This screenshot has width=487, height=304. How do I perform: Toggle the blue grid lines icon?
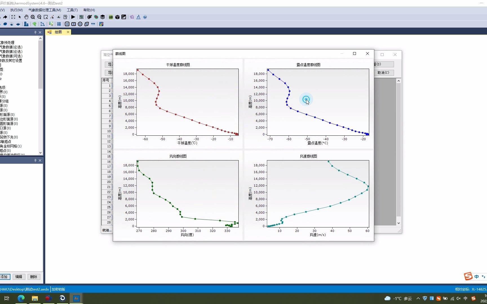pos(59,24)
